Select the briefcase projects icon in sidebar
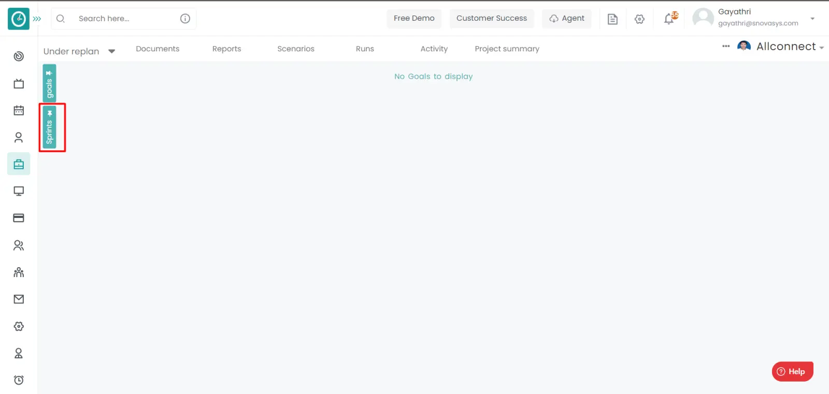Image resolution: width=829 pixels, height=394 pixels. 19,164
